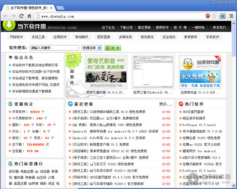
Task: Open a new tab with the tab button
Action: (60, 8)
